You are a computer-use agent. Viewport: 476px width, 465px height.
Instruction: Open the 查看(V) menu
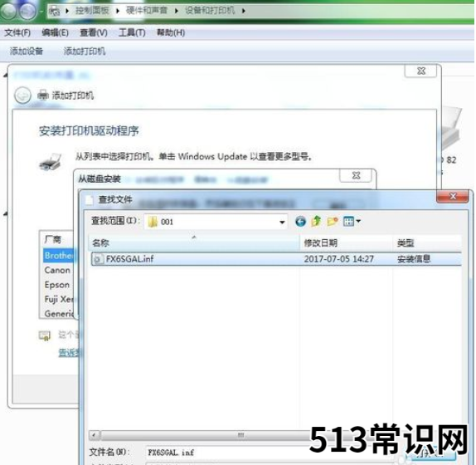tap(93, 32)
